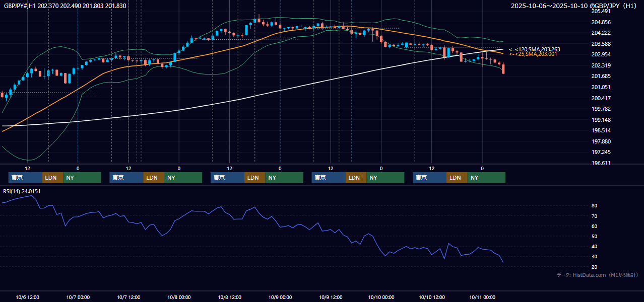Click RSI scale label 50

pos(595,237)
